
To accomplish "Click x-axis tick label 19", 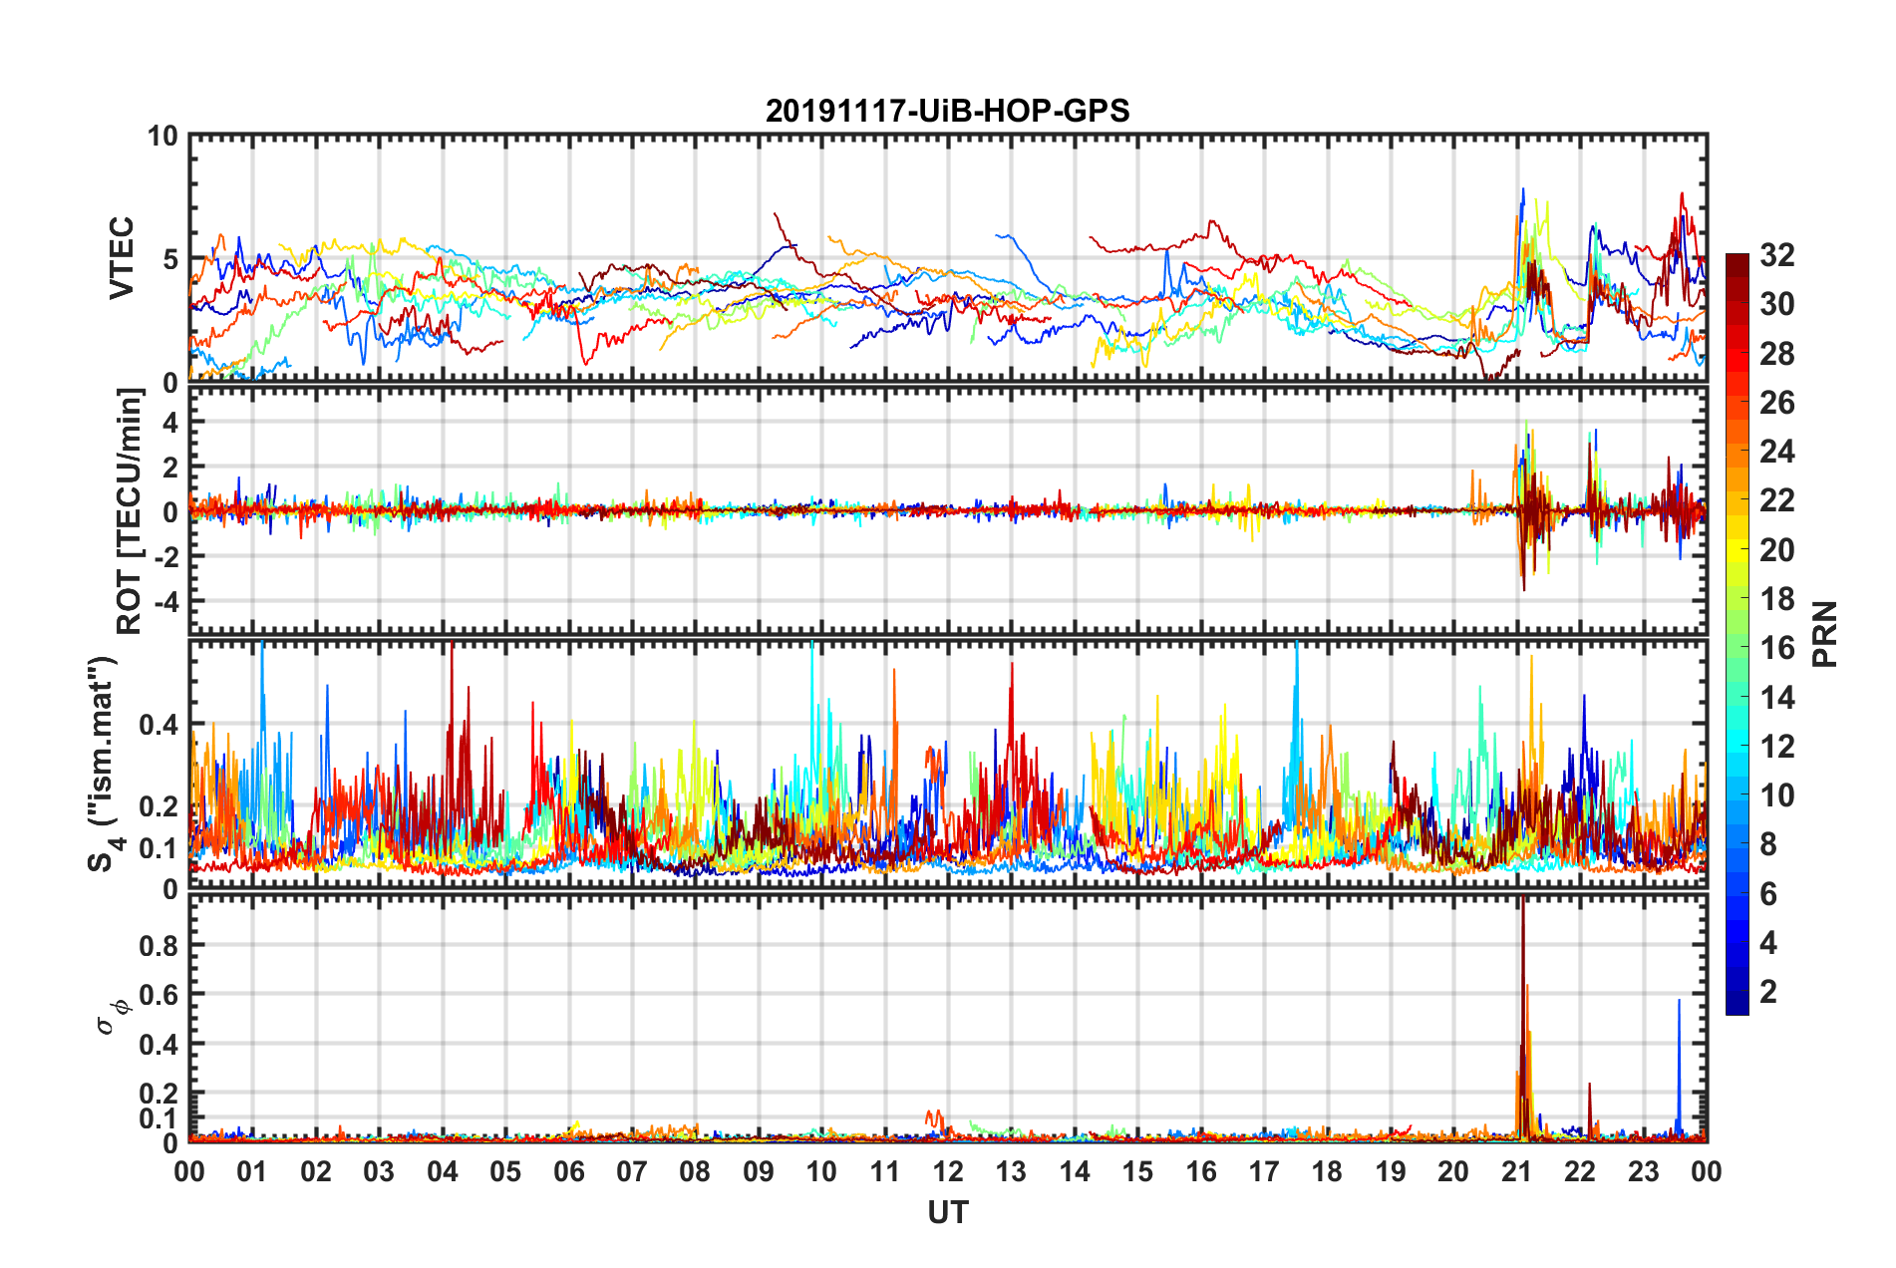I will coord(1391,1171).
